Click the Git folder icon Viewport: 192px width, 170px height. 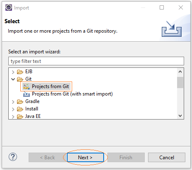(20, 79)
